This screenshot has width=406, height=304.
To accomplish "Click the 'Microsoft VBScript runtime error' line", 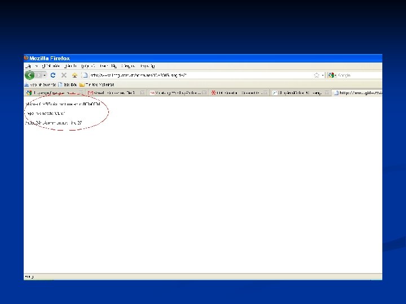I will (x=63, y=104).
